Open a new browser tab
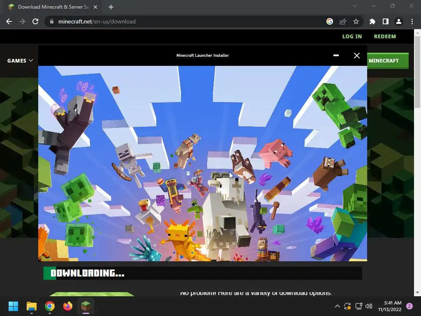Screen dimensions: 421x316 point(111,7)
